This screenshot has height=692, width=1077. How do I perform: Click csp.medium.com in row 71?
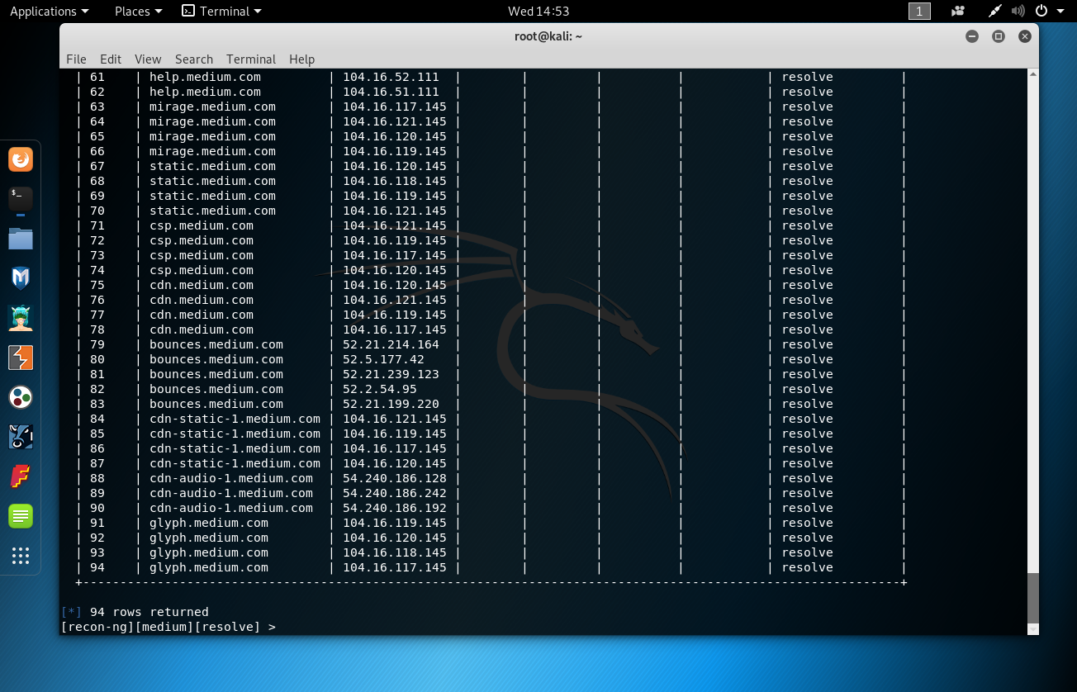point(202,225)
